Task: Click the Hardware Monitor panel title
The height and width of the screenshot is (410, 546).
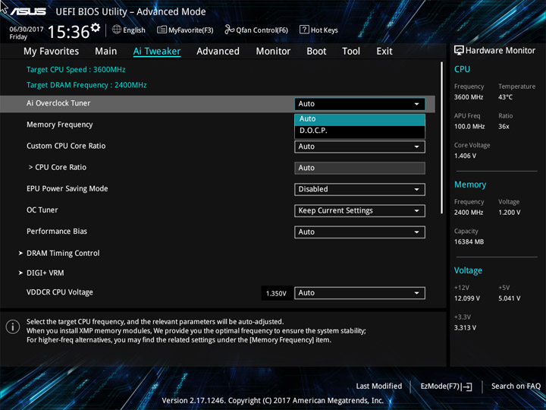Action: (x=500, y=51)
